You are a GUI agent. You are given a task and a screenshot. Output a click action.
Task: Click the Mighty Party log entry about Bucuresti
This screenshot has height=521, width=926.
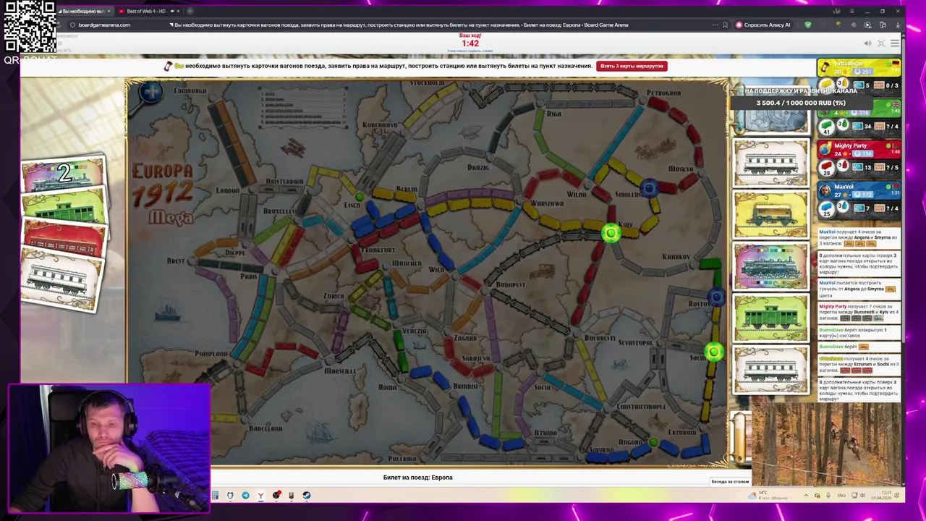pyautogui.click(x=859, y=312)
